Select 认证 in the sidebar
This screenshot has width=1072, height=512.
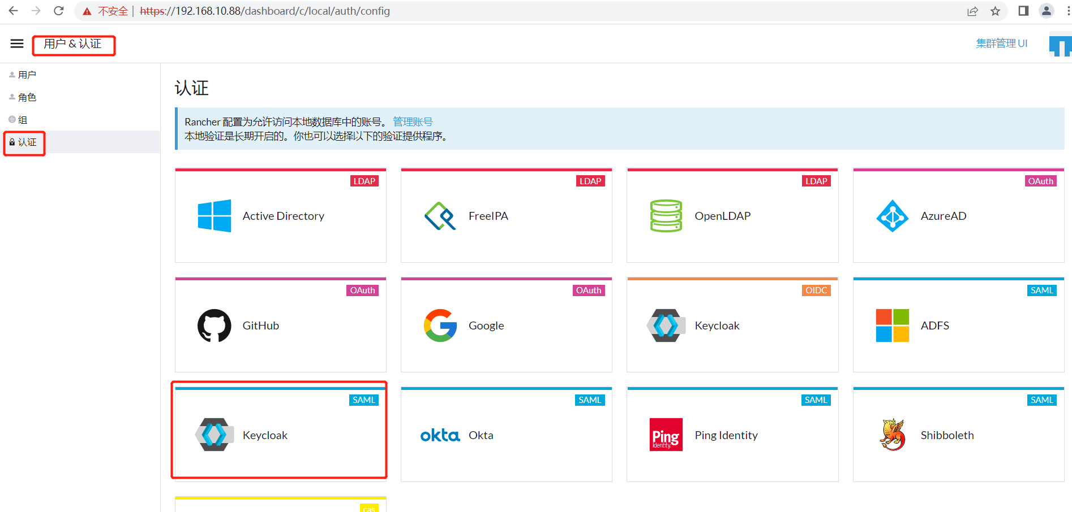point(80,142)
